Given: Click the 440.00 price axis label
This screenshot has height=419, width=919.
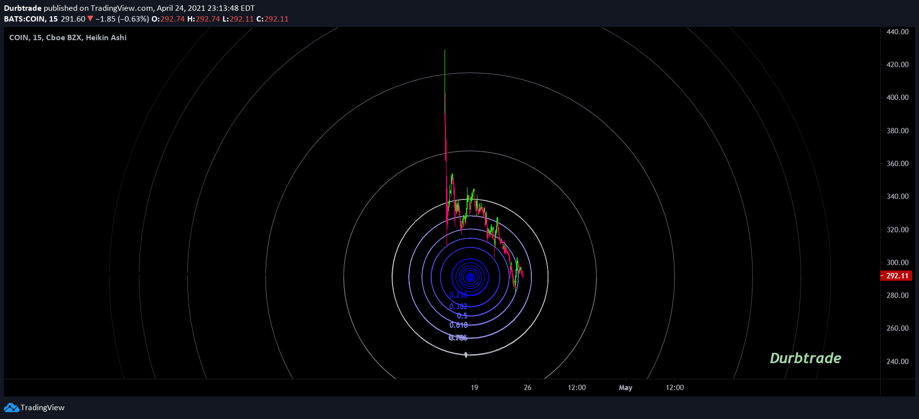Looking at the screenshot, I should point(897,31).
